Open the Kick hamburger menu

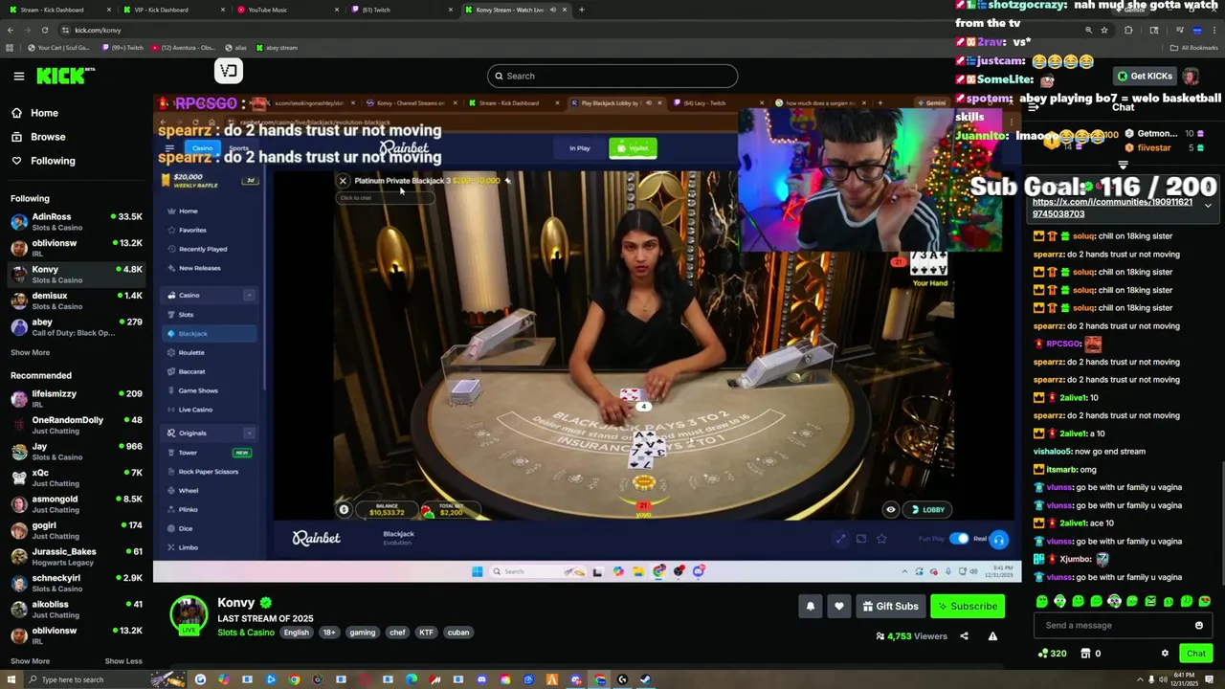click(x=18, y=76)
